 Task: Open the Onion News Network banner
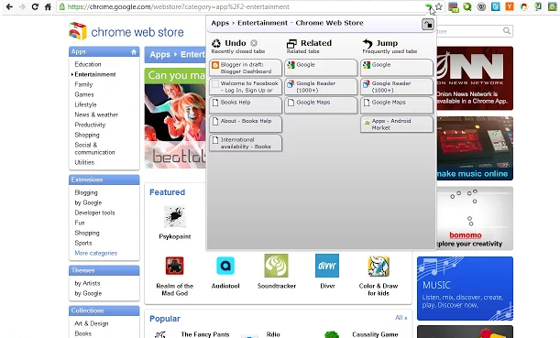coord(475,78)
